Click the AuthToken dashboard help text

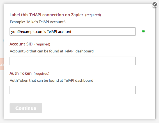pyautogui.click(x=52, y=80)
